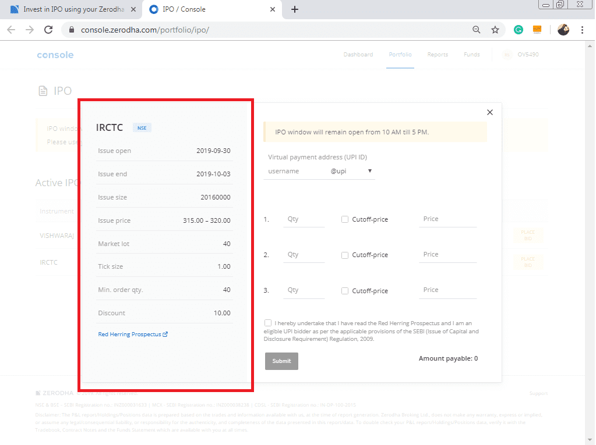
Task: Click the browser forward arrow
Action: coord(30,30)
